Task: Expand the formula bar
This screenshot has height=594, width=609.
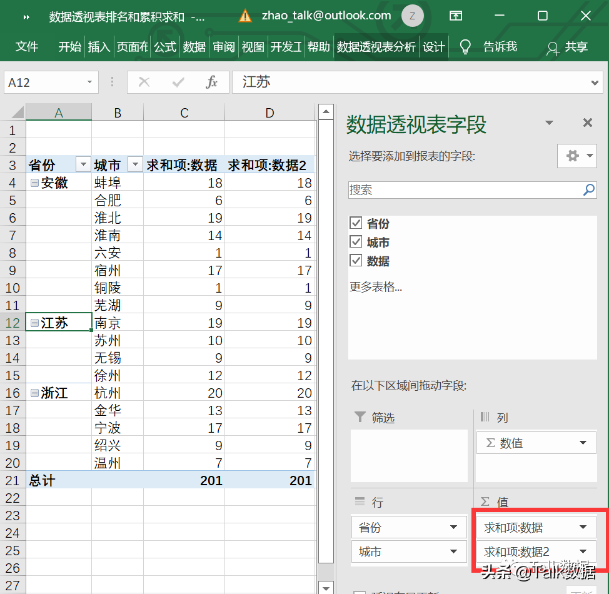Action: pos(595,83)
